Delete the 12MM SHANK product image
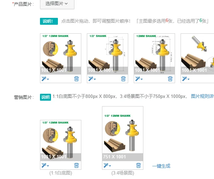Image resolution: width=214 pixels, height=179 pixels. pos(170,79)
